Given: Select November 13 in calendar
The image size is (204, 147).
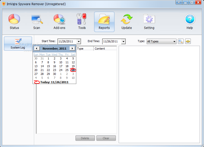Looking at the screenshot, I should (36, 66).
